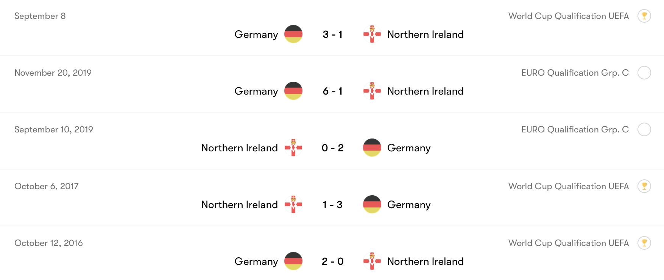Click the 0 - 2 score
This screenshot has height=280, width=664.
pyautogui.click(x=332, y=148)
